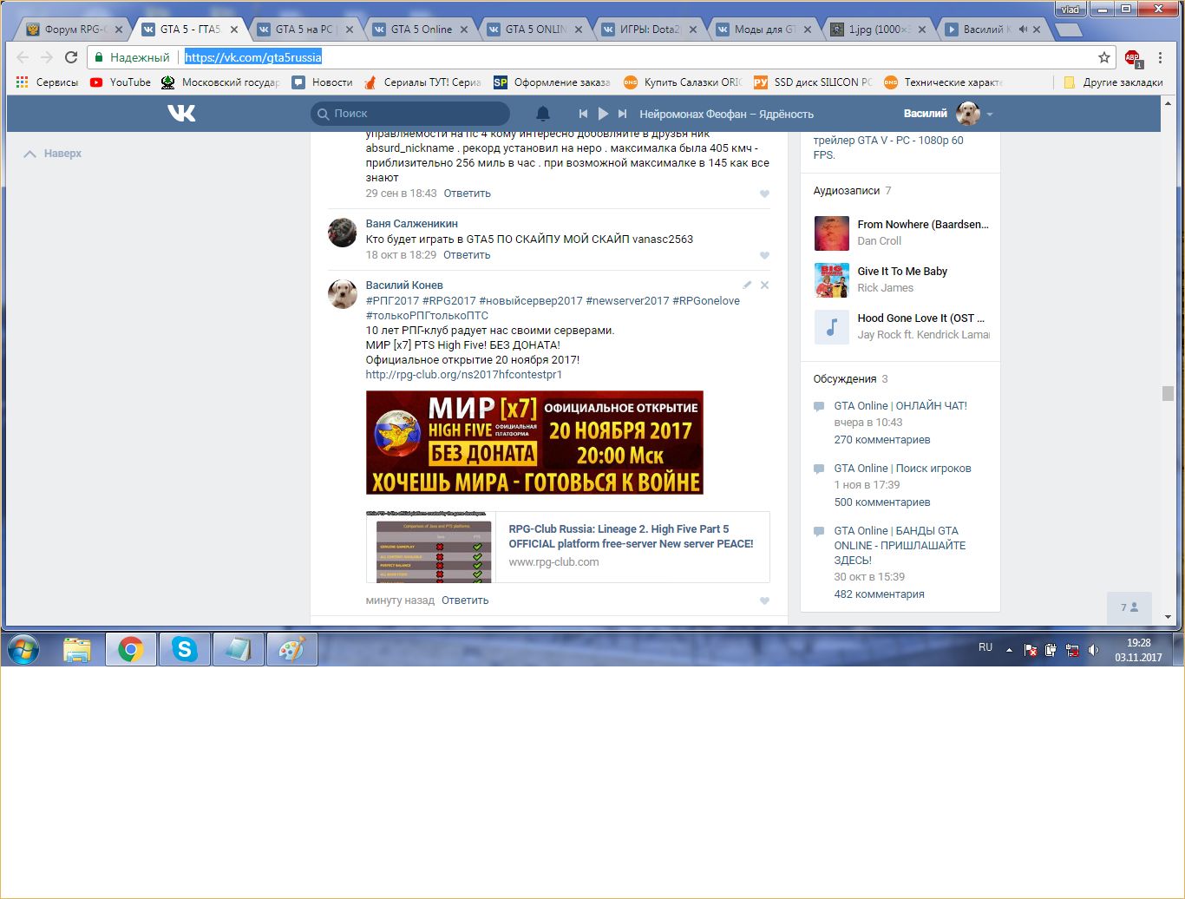Screen dimensions: 1185x899
Task: Switch to the GTA 5 на PC tab
Action: pyautogui.click(x=304, y=30)
